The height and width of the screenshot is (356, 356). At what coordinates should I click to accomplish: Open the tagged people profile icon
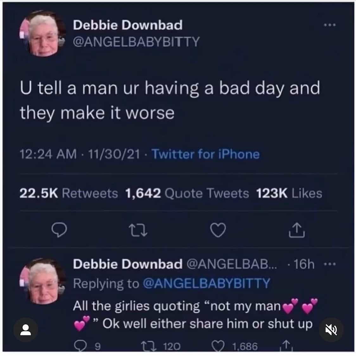[x=26, y=330]
